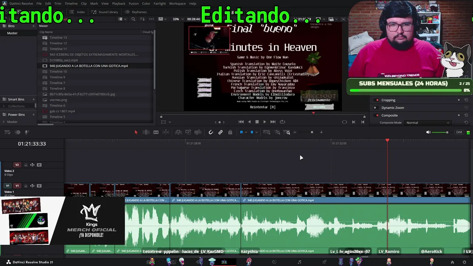The image size is (473, 266).
Task: Toggle Linked Selection chain icon
Action: pyautogui.click(x=221, y=132)
